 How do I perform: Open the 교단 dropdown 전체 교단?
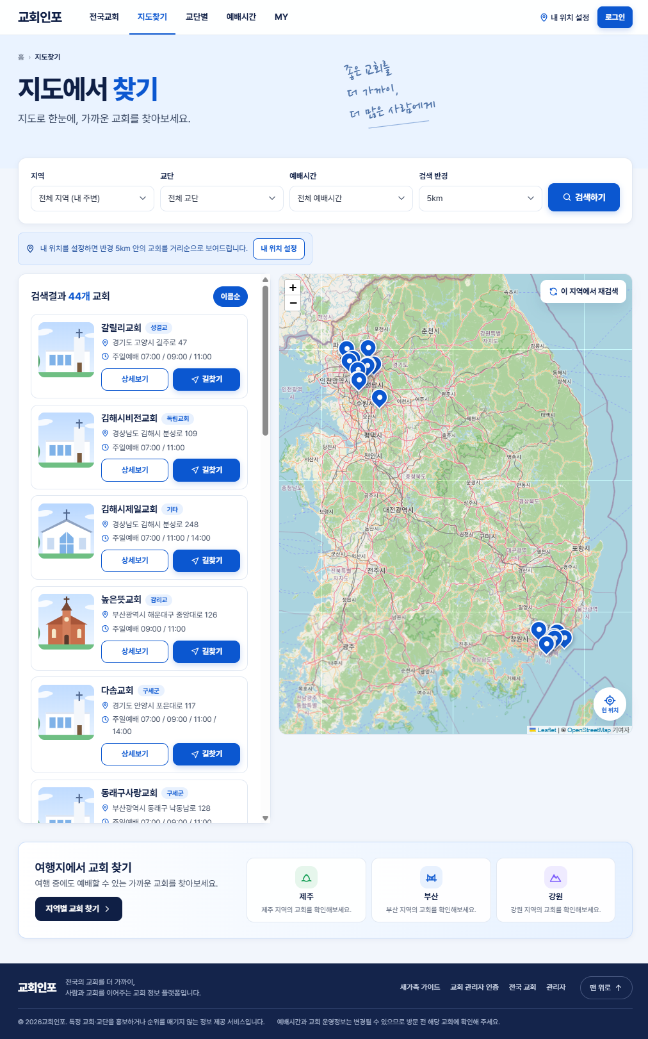(222, 199)
